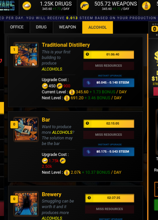Switch to the DRUG tab
Viewport: 158px width, 220px height.
click(41, 27)
